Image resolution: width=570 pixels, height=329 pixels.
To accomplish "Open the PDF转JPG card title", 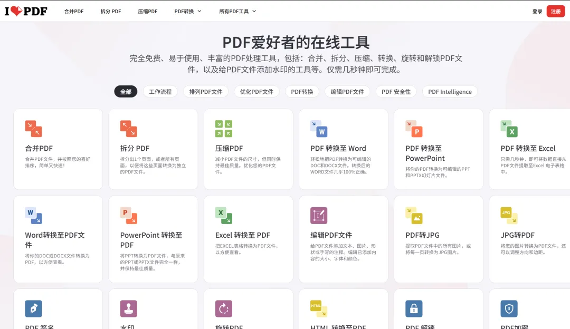I will (422, 235).
